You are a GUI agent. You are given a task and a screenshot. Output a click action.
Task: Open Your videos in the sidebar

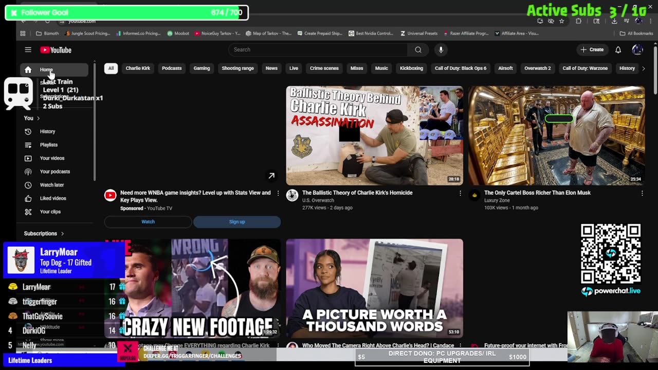tap(54, 158)
